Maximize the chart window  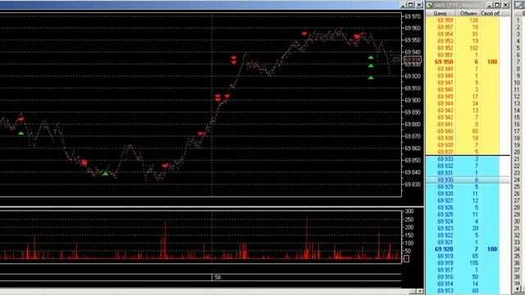pyautogui.click(x=411, y=5)
